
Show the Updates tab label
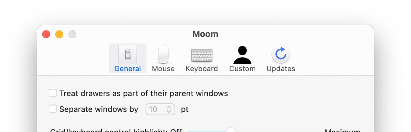281,69
